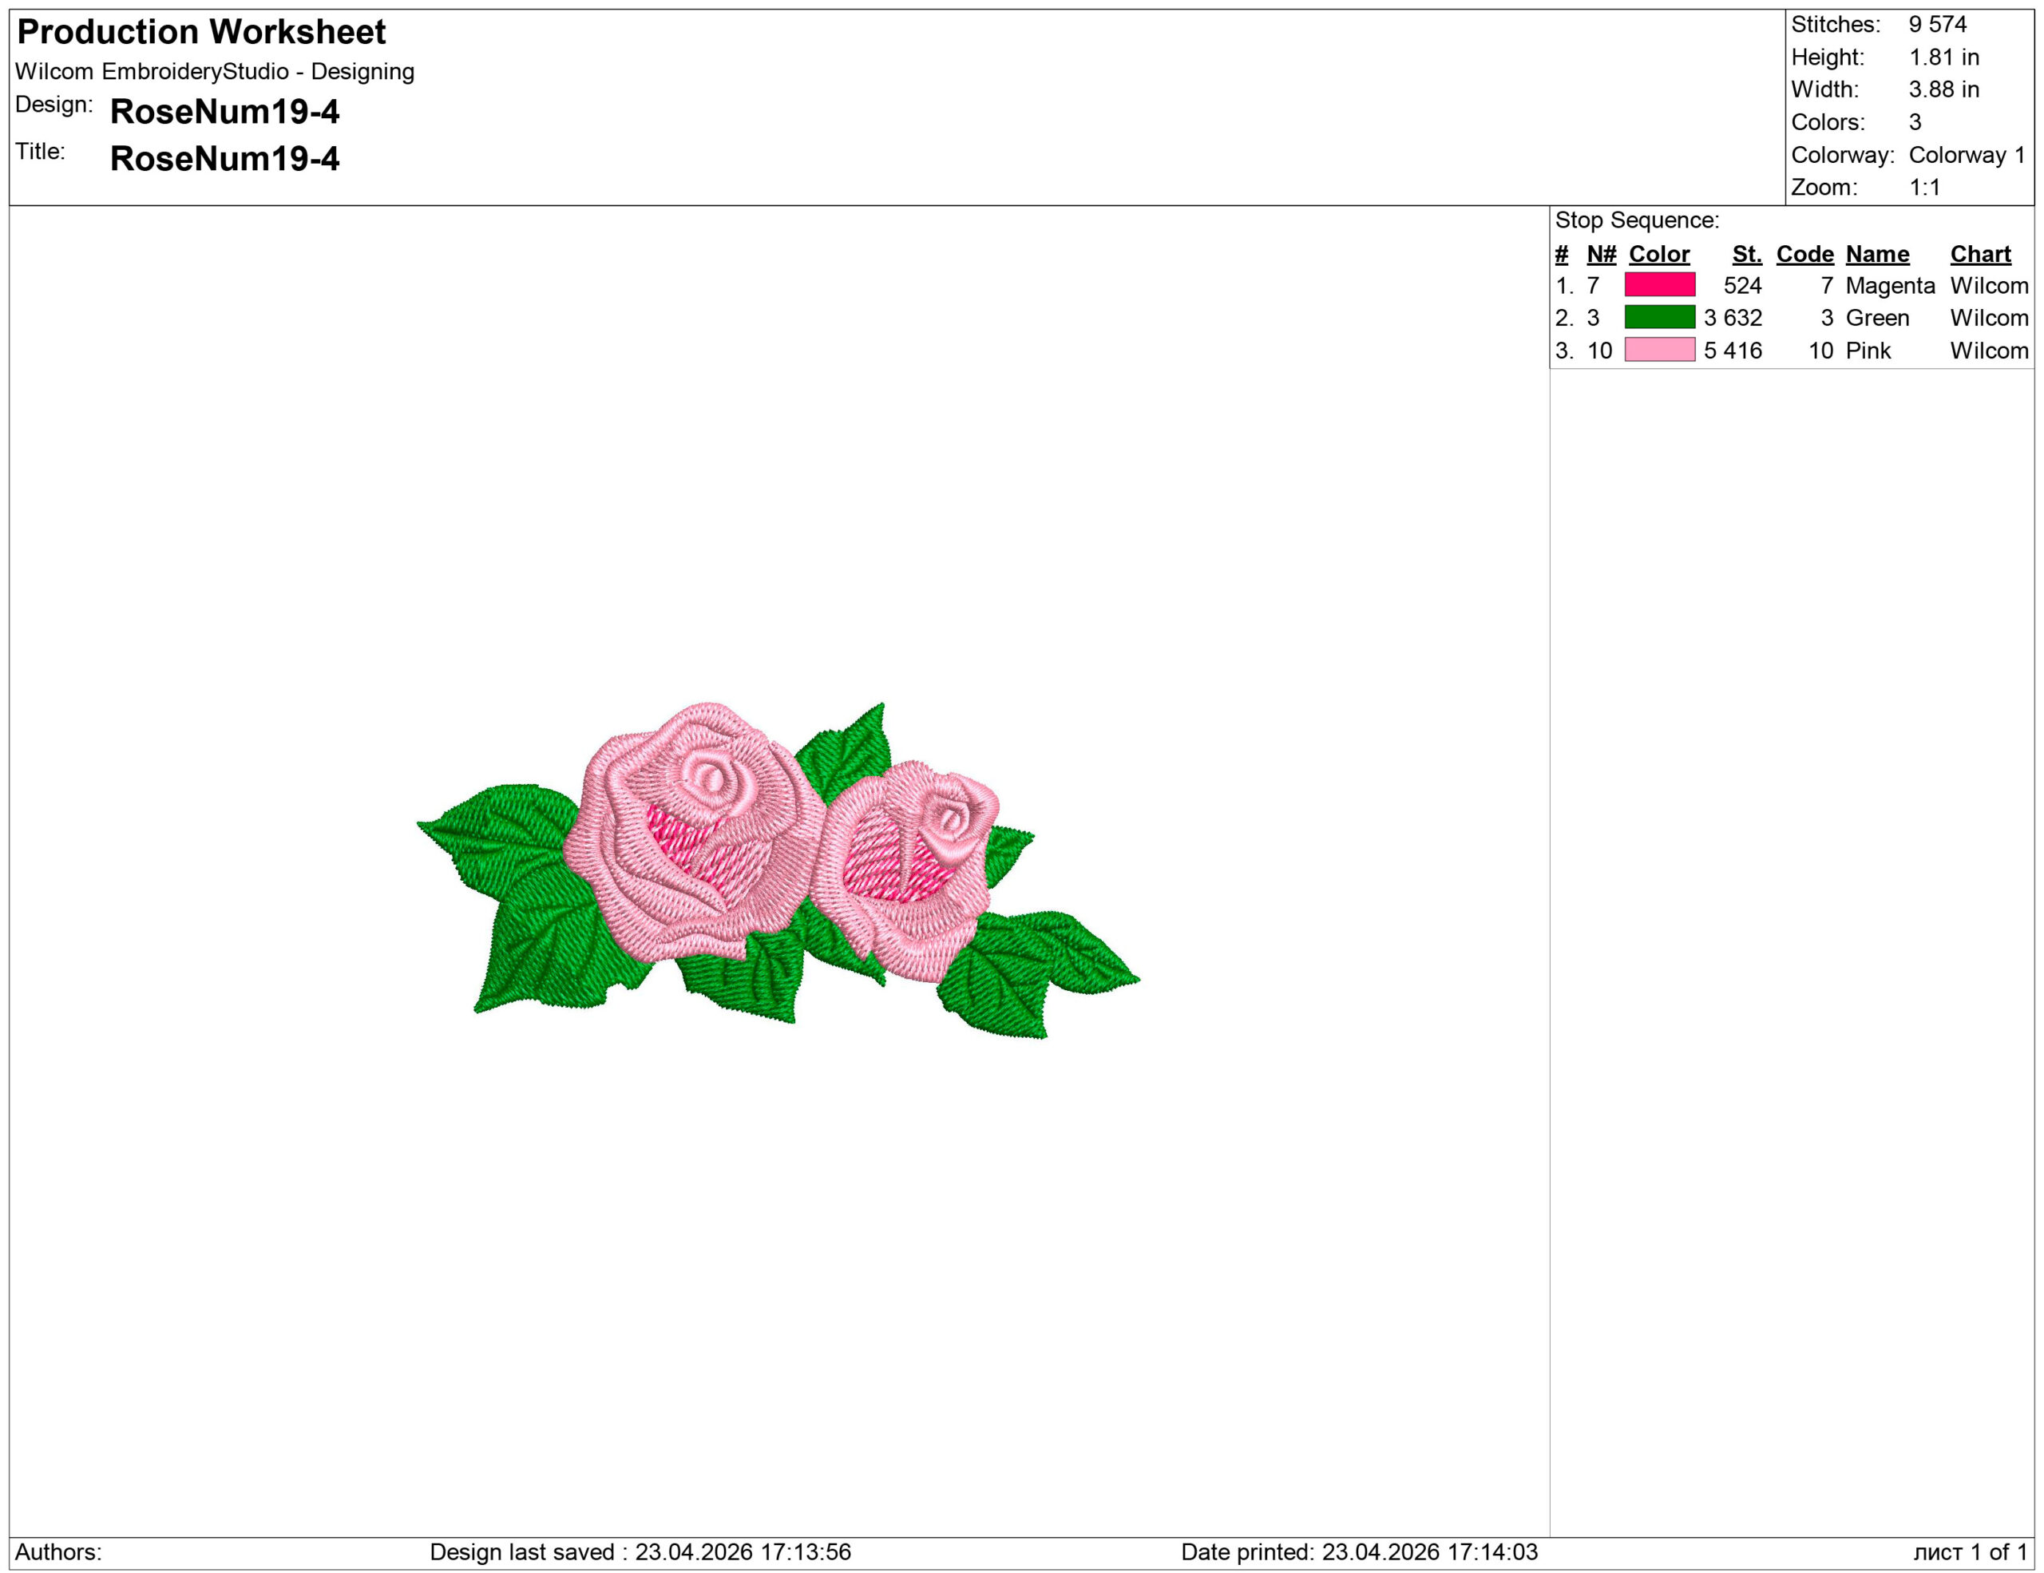Click the Code column header
The height and width of the screenshot is (1573, 2044).
pos(1804,254)
